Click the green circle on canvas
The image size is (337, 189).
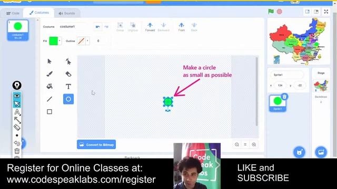point(168,102)
